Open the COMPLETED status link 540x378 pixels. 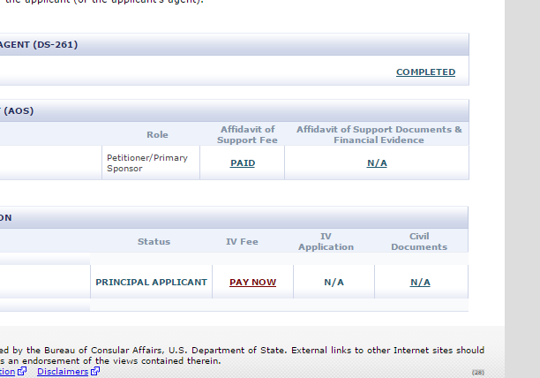pyautogui.click(x=425, y=72)
